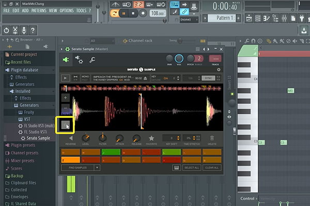Toggle the 3.2 countdown before recording
This screenshot has width=310, height=206.
coord(138,4)
